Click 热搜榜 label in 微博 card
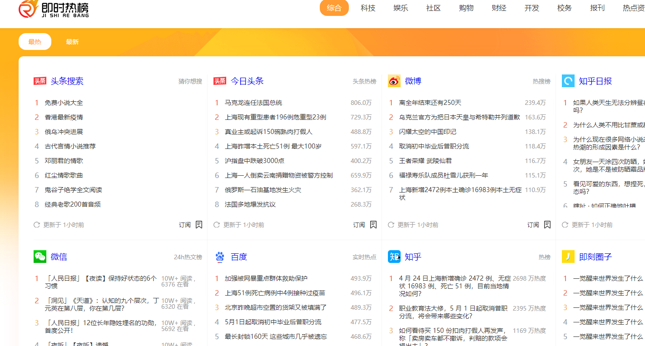Screen dimensions: 645x346 (541, 81)
